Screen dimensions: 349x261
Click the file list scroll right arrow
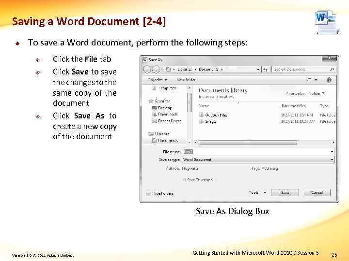[x=333, y=142]
